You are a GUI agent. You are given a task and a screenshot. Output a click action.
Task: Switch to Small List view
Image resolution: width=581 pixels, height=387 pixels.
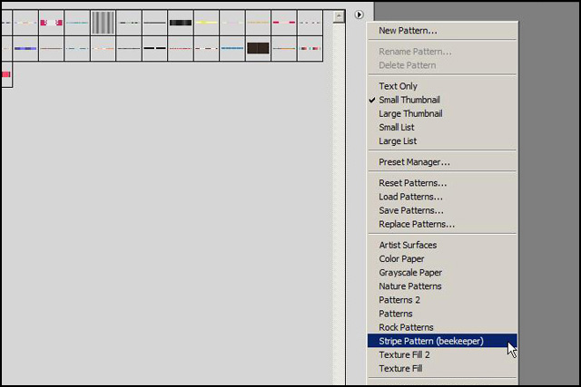(398, 128)
